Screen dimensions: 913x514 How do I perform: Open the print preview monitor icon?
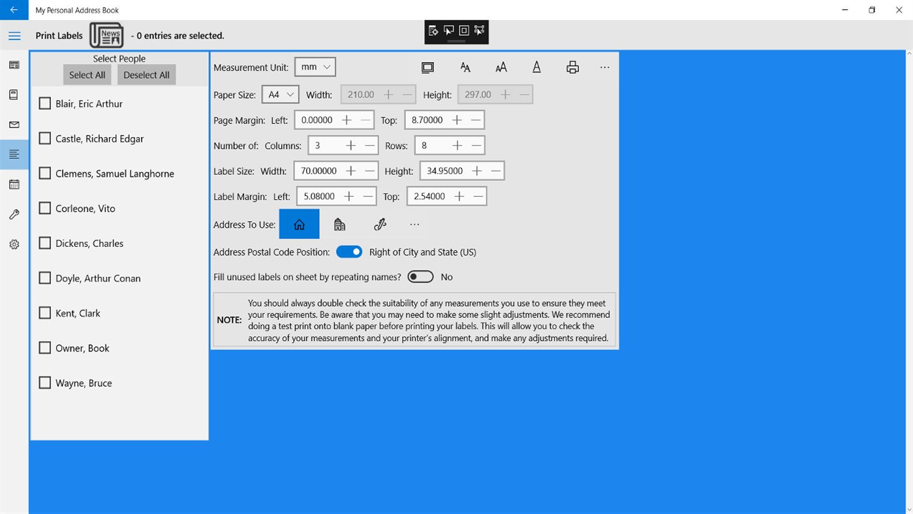(x=427, y=67)
